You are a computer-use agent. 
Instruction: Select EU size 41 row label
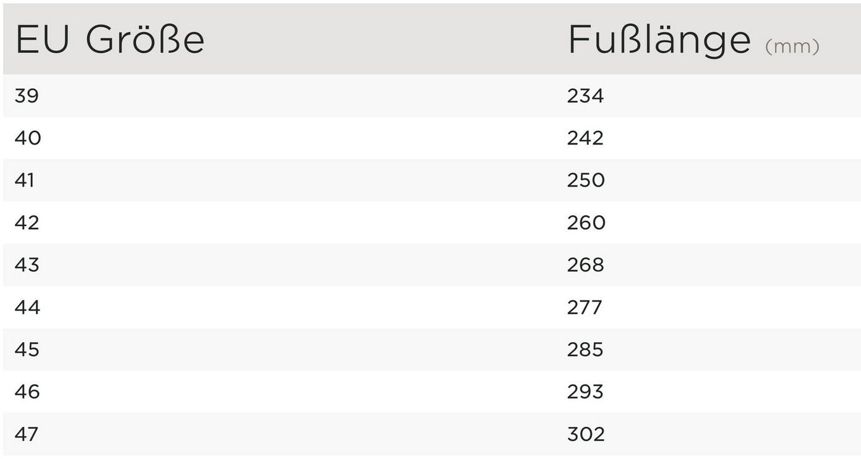[25, 180]
